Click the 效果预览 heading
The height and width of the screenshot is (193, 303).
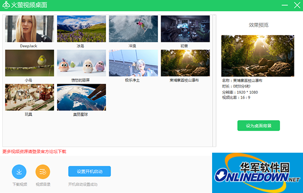pos(259,25)
